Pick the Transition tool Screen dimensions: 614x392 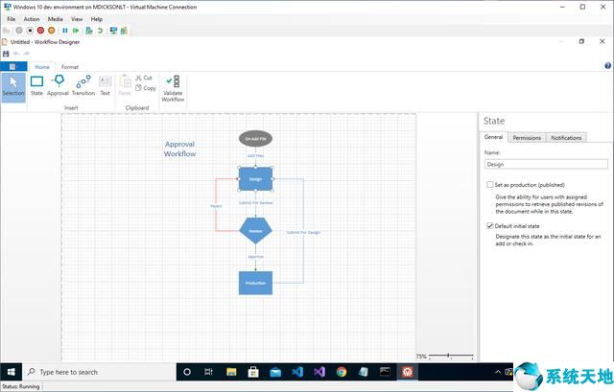pos(83,86)
